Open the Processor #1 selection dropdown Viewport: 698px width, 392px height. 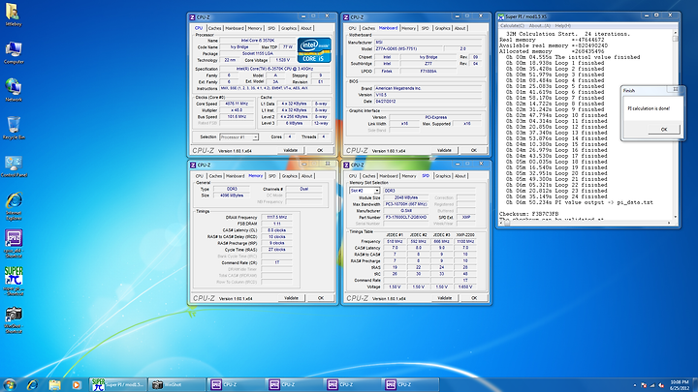(239, 136)
